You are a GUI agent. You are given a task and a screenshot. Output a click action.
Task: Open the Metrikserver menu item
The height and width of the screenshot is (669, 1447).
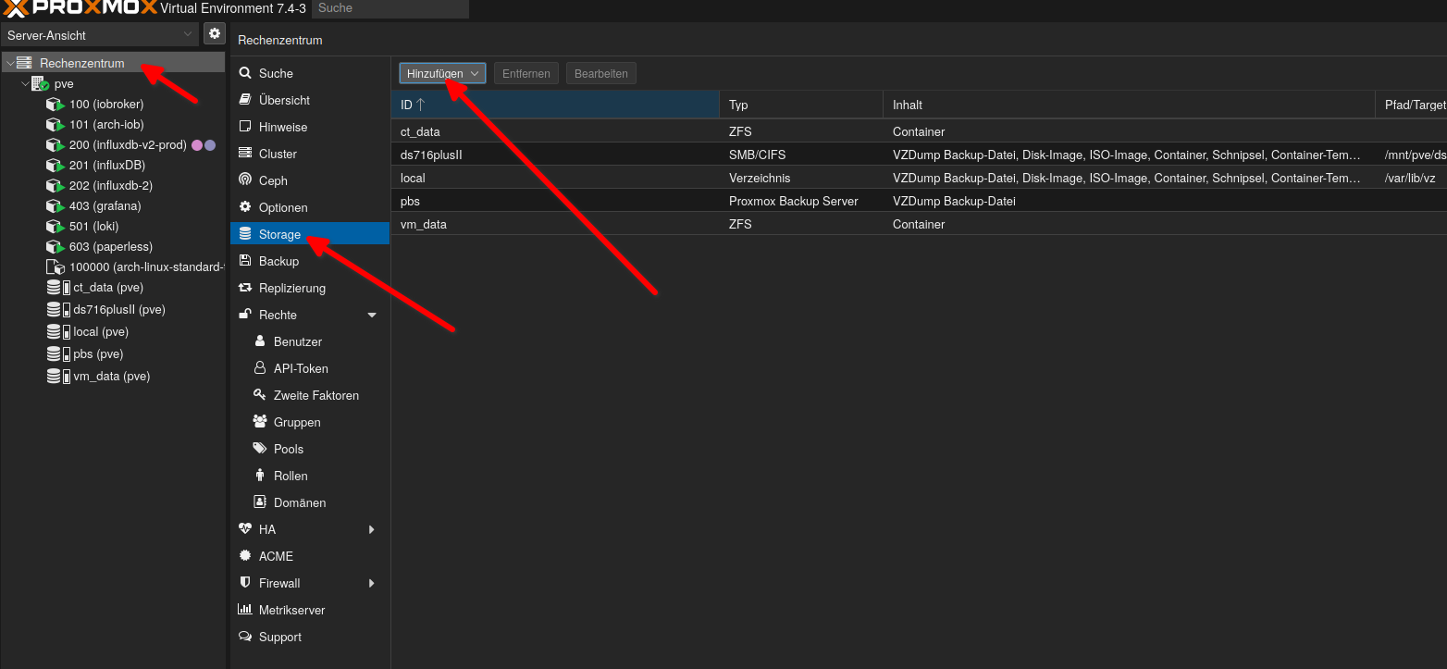tap(310, 610)
